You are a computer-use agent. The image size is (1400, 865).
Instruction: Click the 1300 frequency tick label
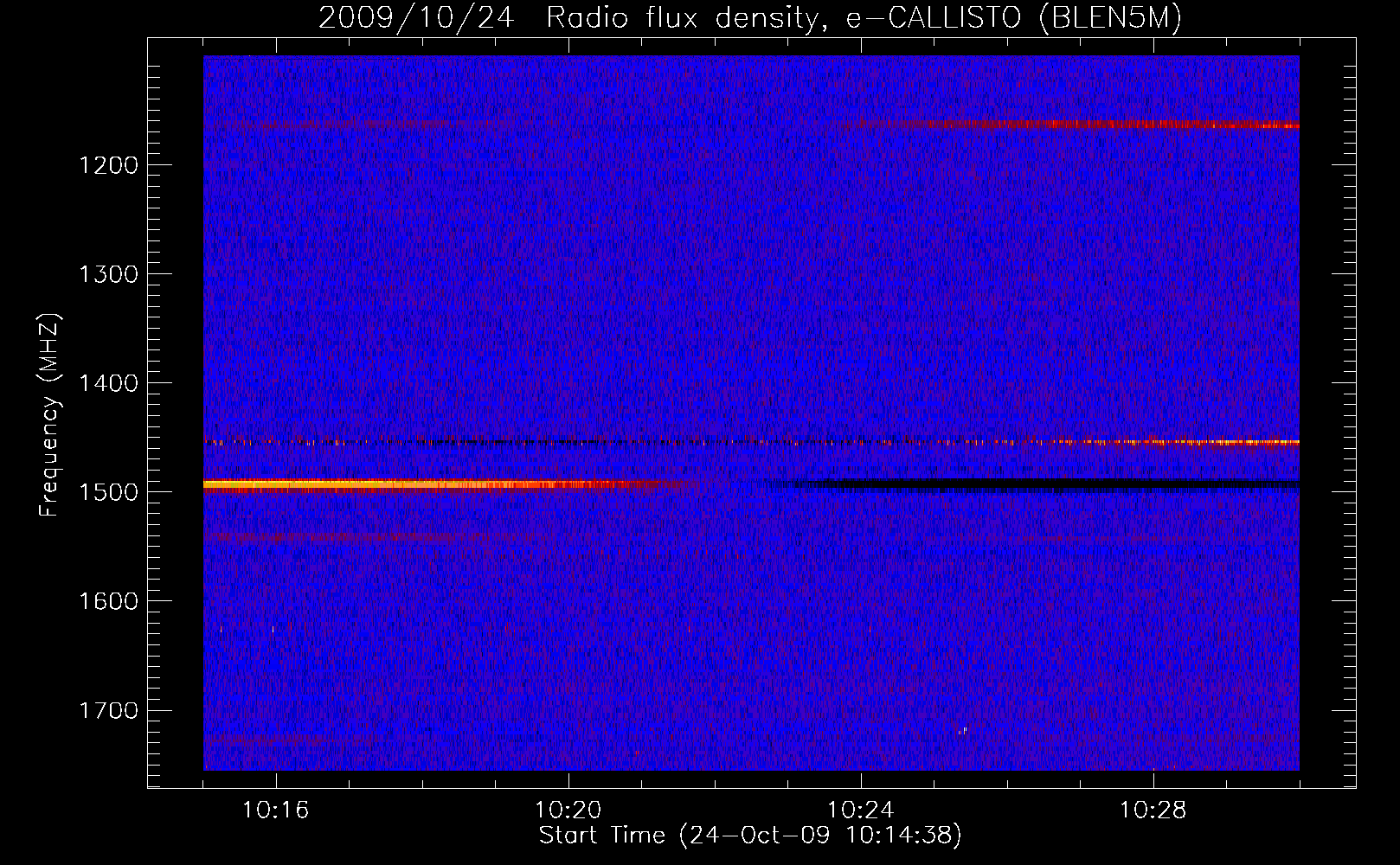108,274
